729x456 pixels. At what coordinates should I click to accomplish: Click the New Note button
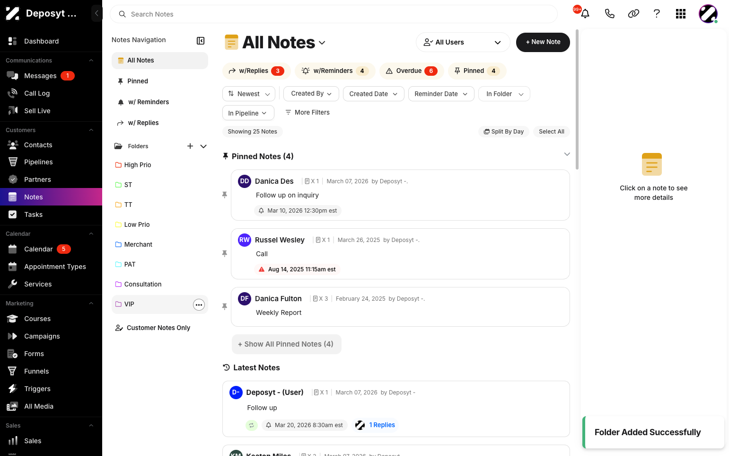543,42
